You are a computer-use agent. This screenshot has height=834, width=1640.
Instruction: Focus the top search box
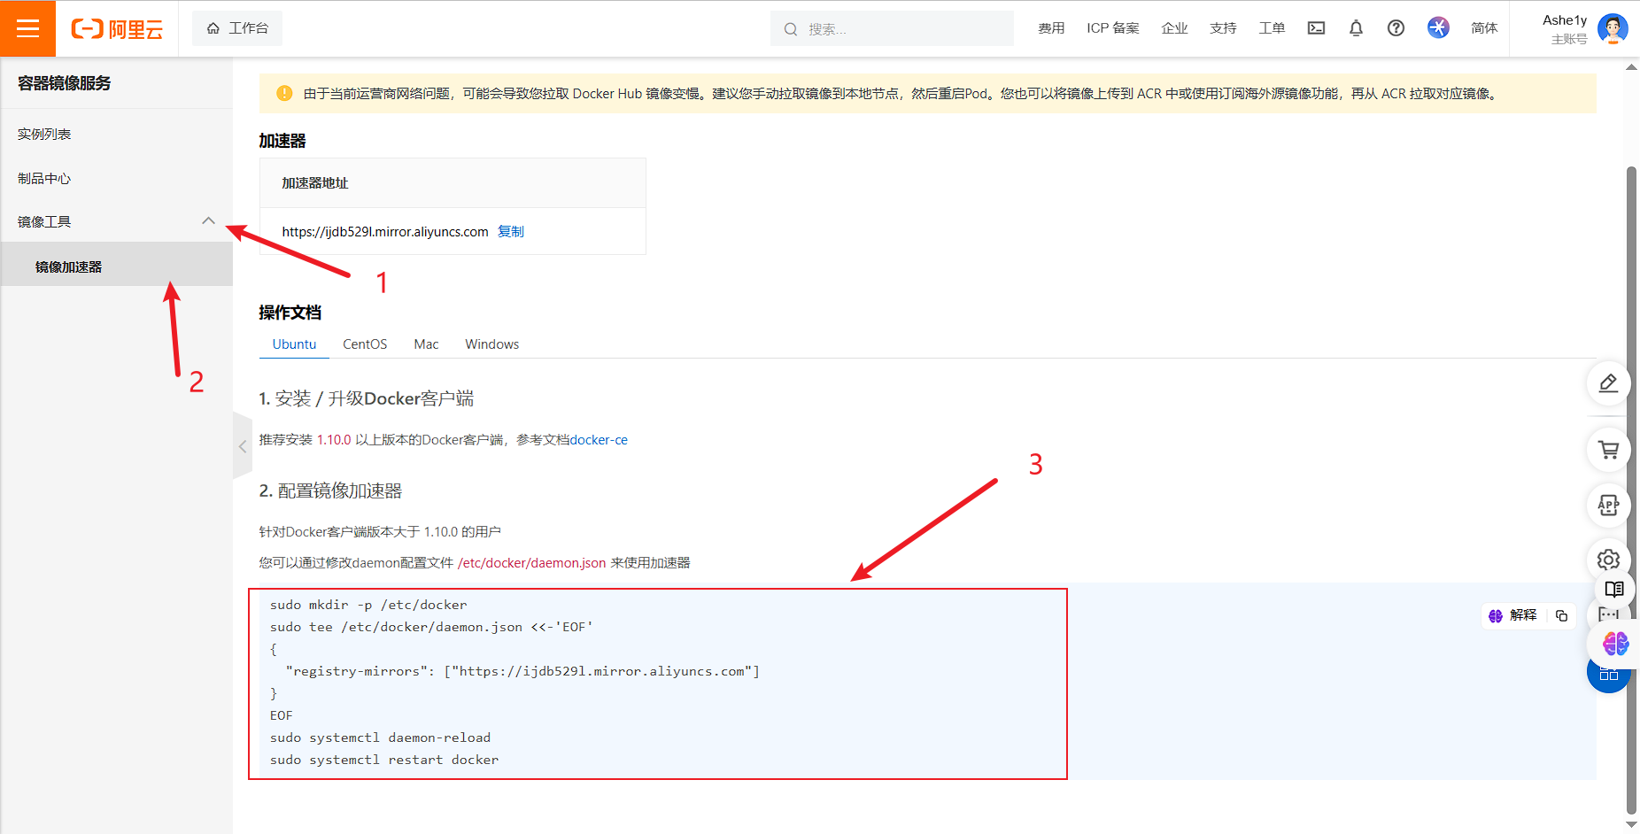(x=892, y=28)
